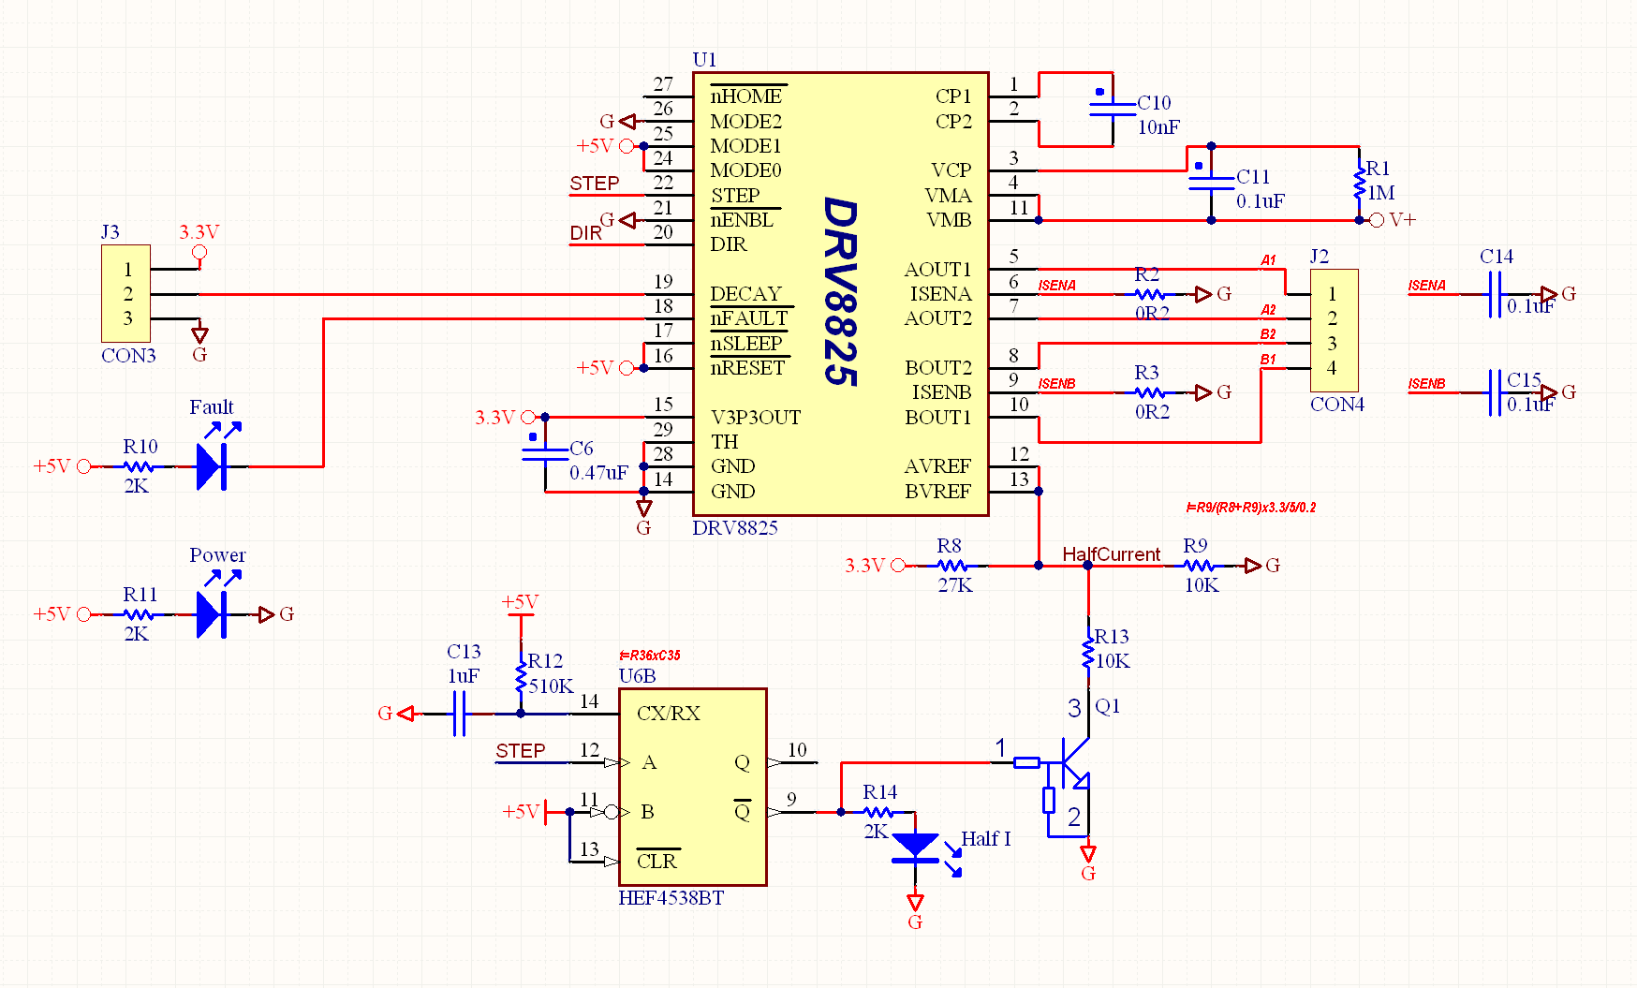Click the U1 designator text
The image size is (1637, 988).
tap(704, 60)
